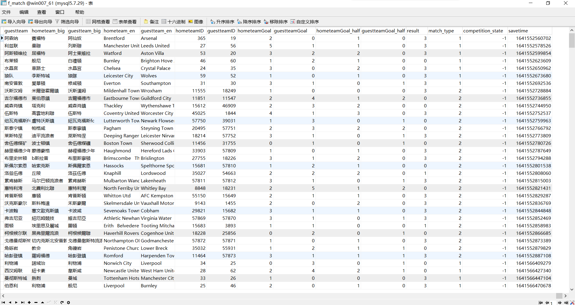Select the Manchester Unit cell
The width and height of the screenshot is (575, 305).
tap(121, 46)
